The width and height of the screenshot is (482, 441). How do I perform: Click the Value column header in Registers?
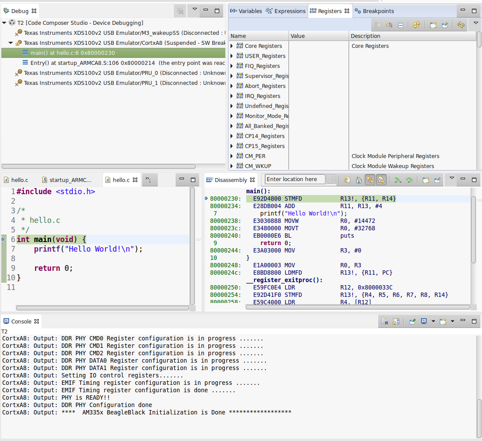pos(318,36)
